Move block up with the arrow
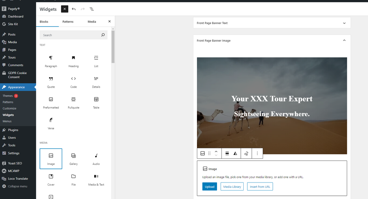This screenshot has height=199, width=368. (x=216, y=151)
